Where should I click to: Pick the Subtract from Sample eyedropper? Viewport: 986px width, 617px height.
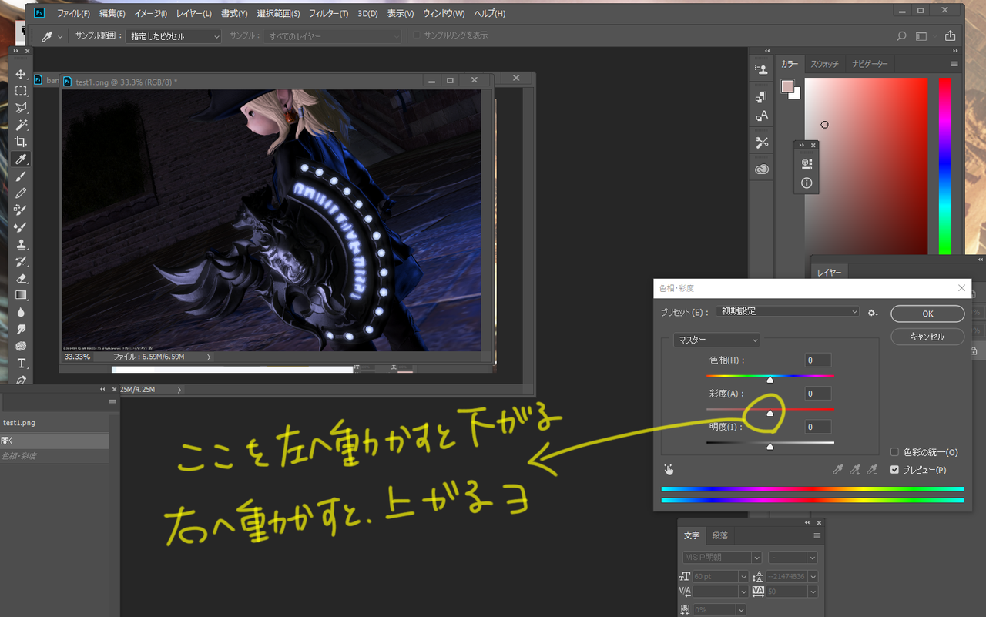click(872, 469)
